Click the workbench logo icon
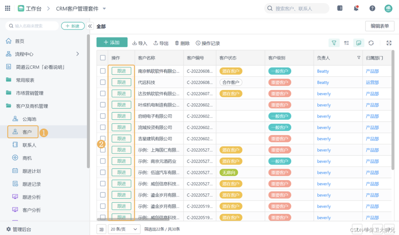The height and width of the screenshot is (235, 399). click(21, 8)
